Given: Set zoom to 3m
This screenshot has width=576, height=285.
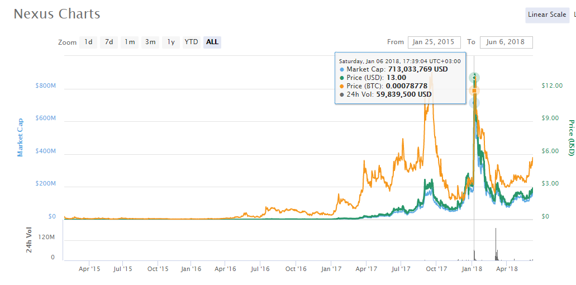Looking at the screenshot, I should coord(150,42).
